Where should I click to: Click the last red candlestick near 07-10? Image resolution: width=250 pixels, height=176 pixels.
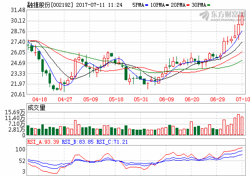pos(242,20)
